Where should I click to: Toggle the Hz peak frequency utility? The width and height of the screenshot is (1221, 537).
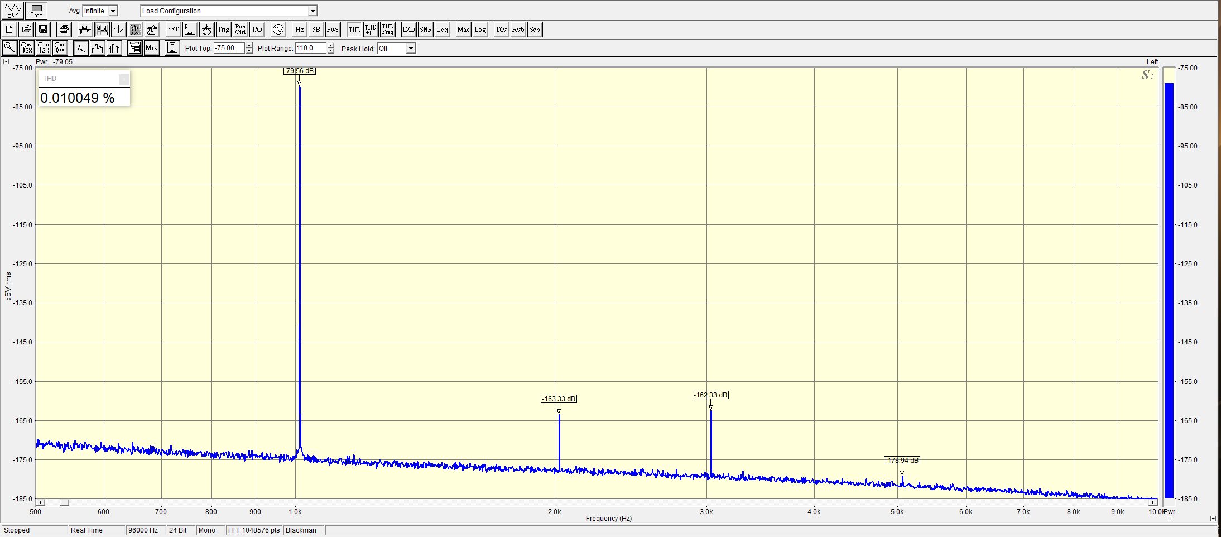pyautogui.click(x=300, y=30)
